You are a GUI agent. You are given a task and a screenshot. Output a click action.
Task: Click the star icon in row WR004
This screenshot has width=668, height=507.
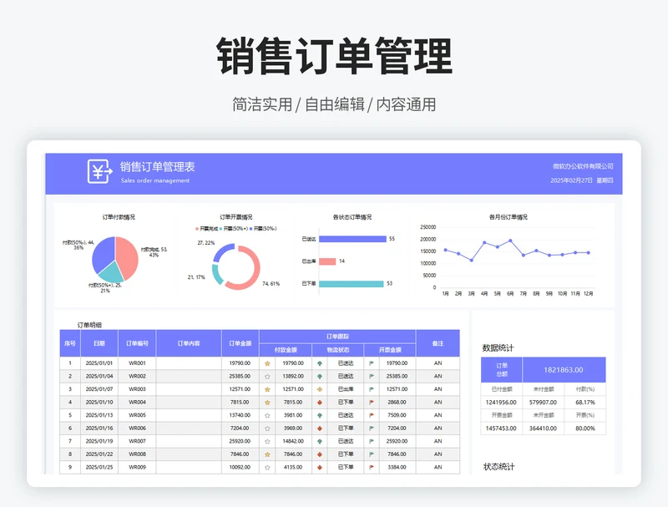click(267, 403)
